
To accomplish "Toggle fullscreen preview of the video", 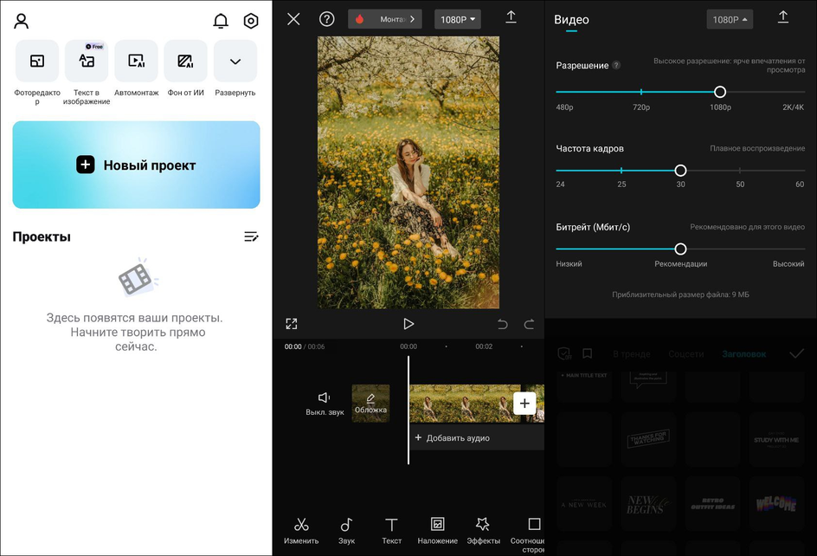I will 292,324.
